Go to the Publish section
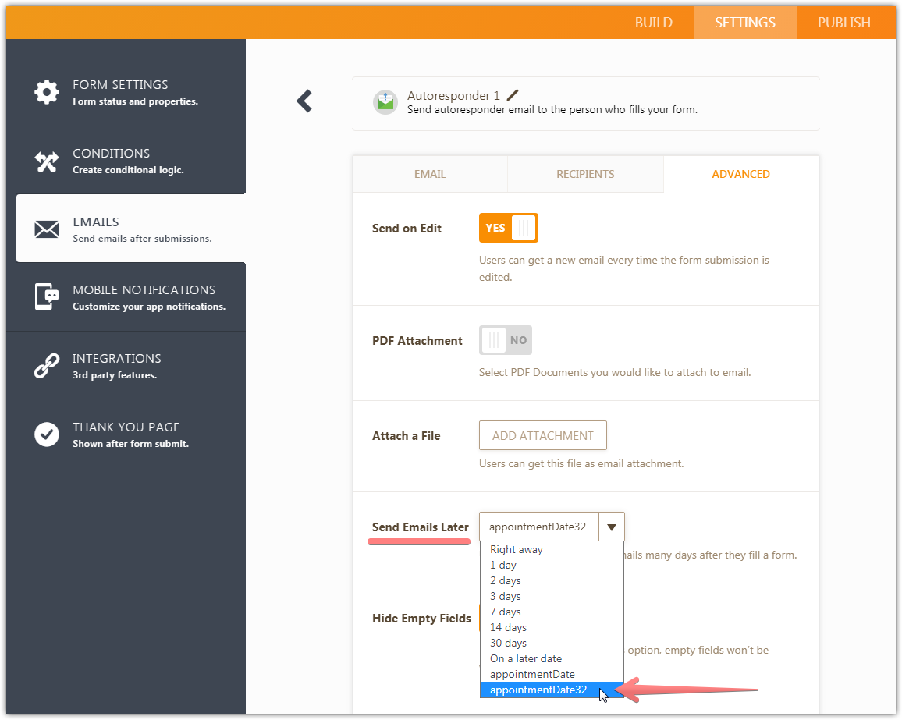Screen dimensions: 902x720 pos(843,23)
